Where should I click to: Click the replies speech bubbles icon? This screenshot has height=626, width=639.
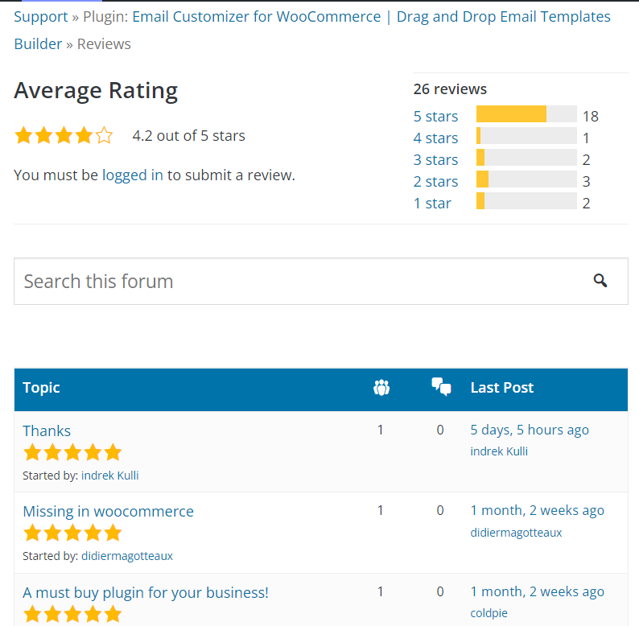(x=440, y=388)
